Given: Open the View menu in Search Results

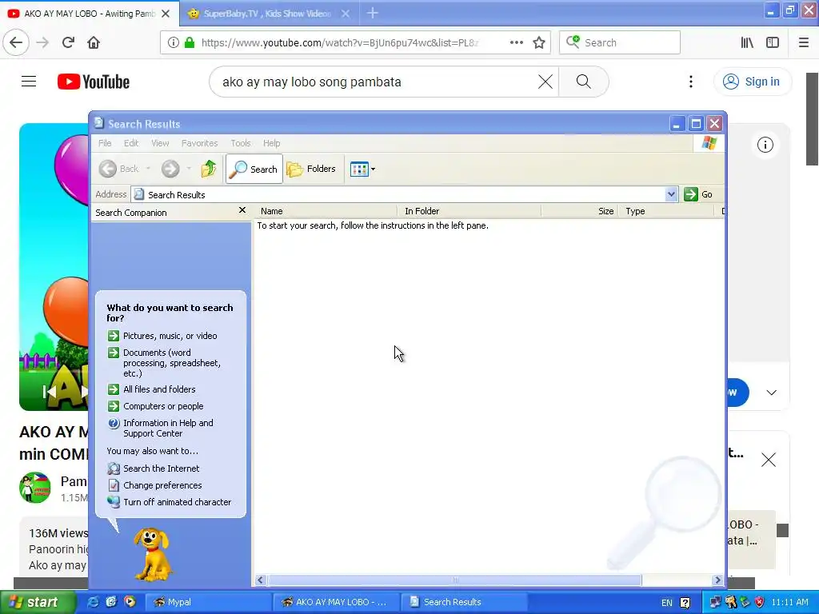Looking at the screenshot, I should [160, 143].
